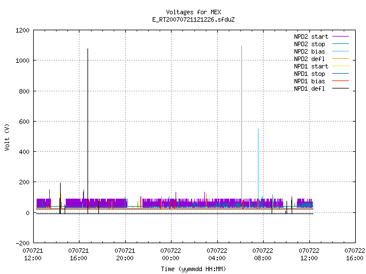
Task: Click the 'NPD2 bias' legend label
Action: [x=309, y=51]
